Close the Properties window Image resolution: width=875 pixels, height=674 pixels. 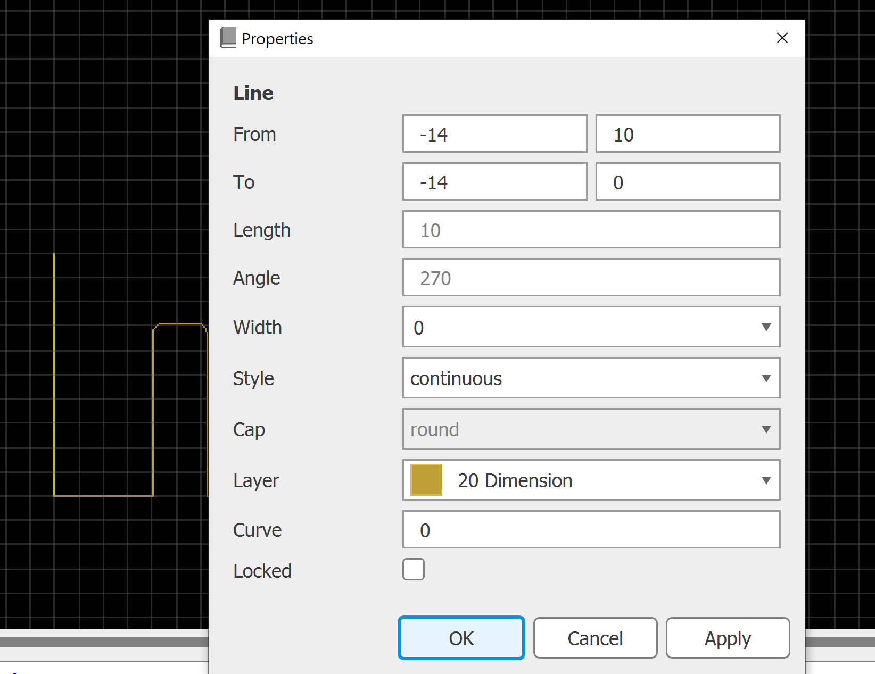click(782, 38)
